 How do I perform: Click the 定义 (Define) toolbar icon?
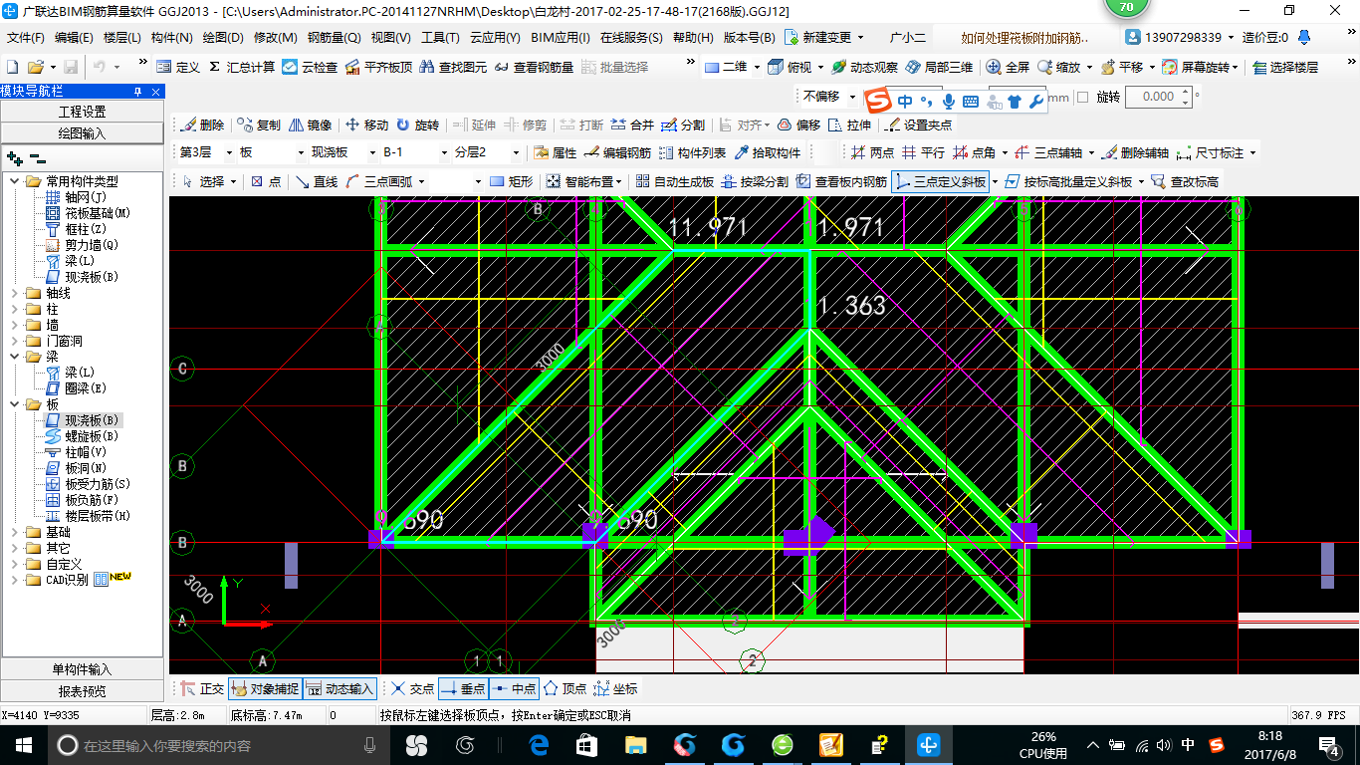click(178, 67)
